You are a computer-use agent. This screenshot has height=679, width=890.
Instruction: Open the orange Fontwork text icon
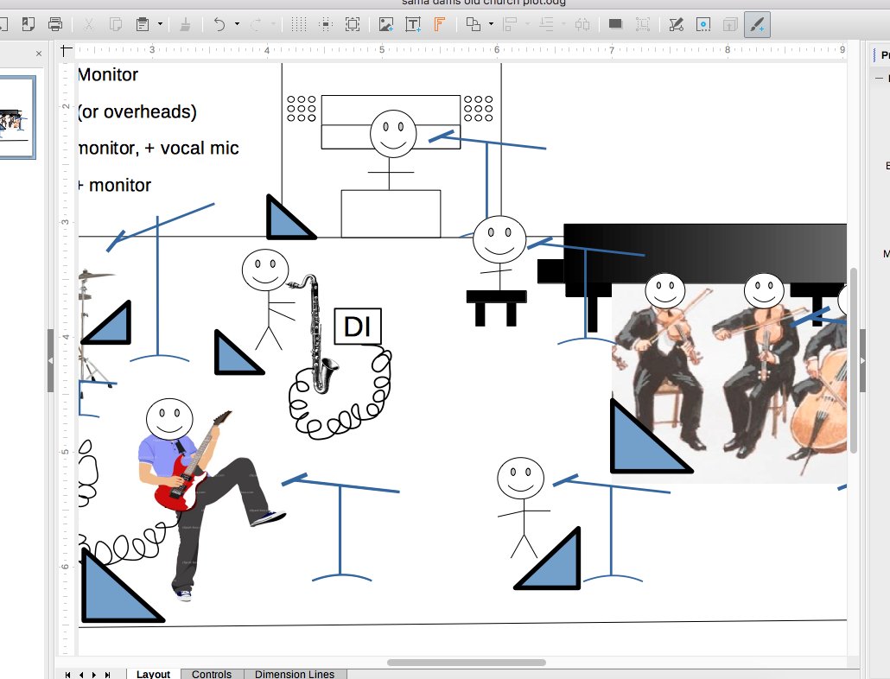[x=439, y=24]
